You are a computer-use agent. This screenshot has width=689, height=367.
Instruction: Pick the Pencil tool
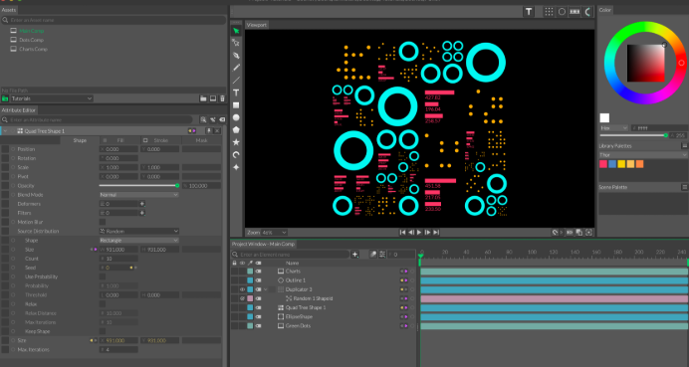236,68
